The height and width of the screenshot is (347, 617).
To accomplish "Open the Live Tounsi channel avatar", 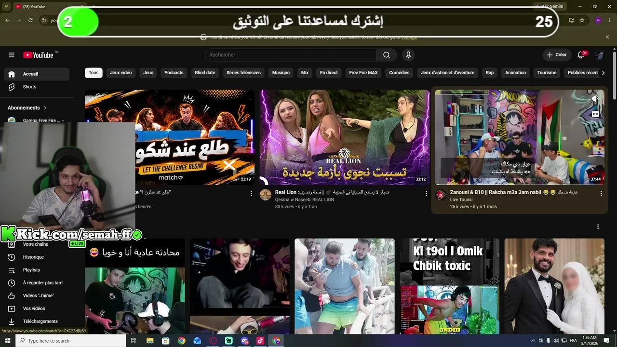I will tap(441, 195).
